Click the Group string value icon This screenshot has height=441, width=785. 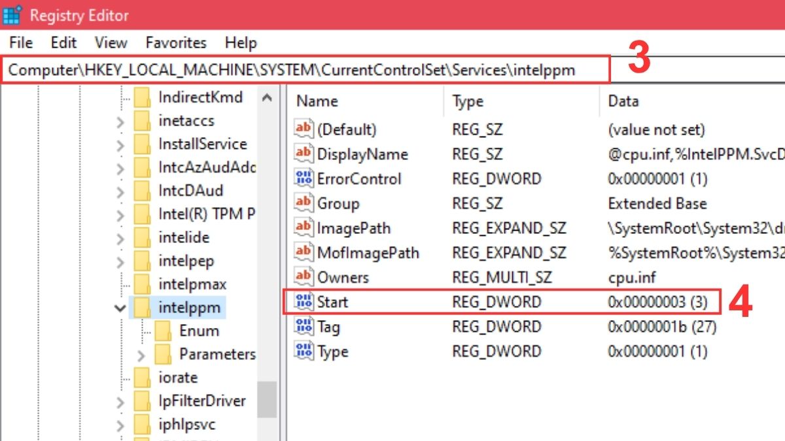point(304,203)
